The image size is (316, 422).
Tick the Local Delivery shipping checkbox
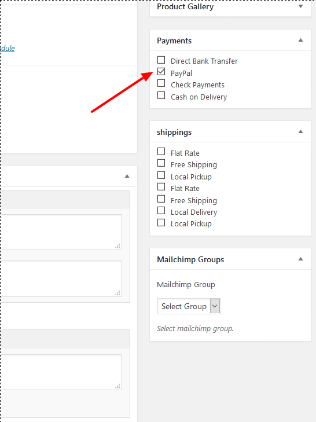coord(161,211)
